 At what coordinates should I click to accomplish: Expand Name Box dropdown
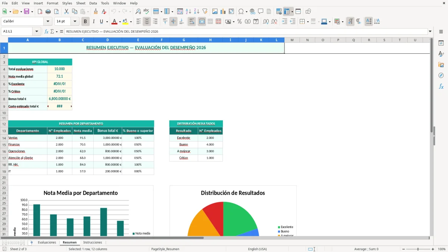point(37,32)
